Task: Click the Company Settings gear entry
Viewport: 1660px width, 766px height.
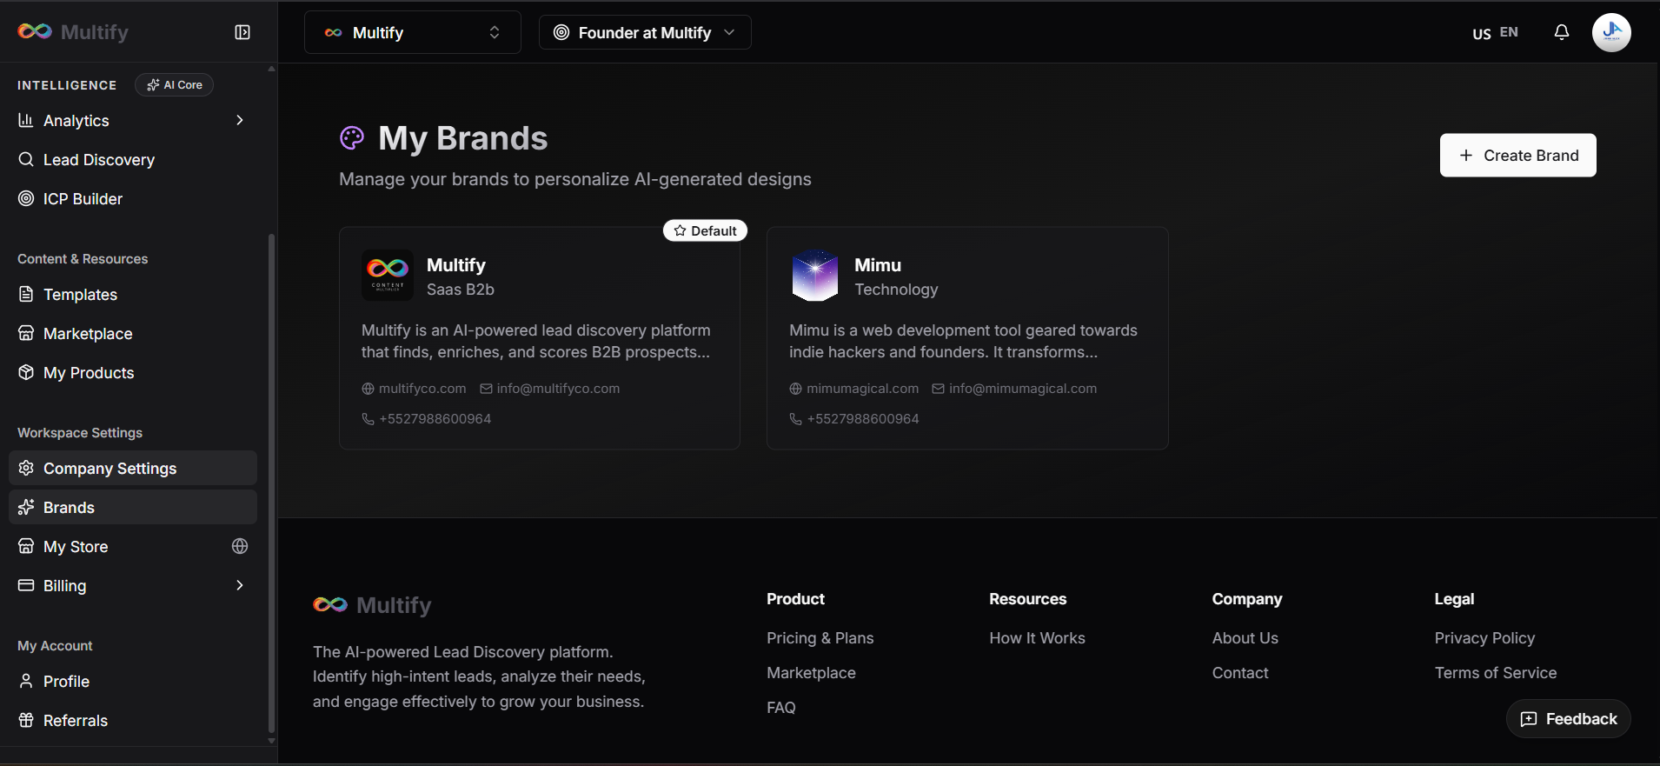Action: pos(110,468)
